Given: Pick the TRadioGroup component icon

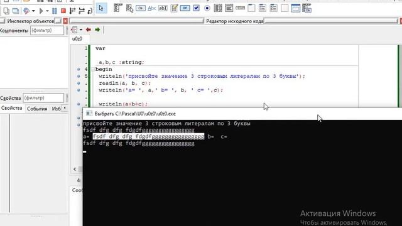Looking at the screenshot, I should (x=263, y=8).
